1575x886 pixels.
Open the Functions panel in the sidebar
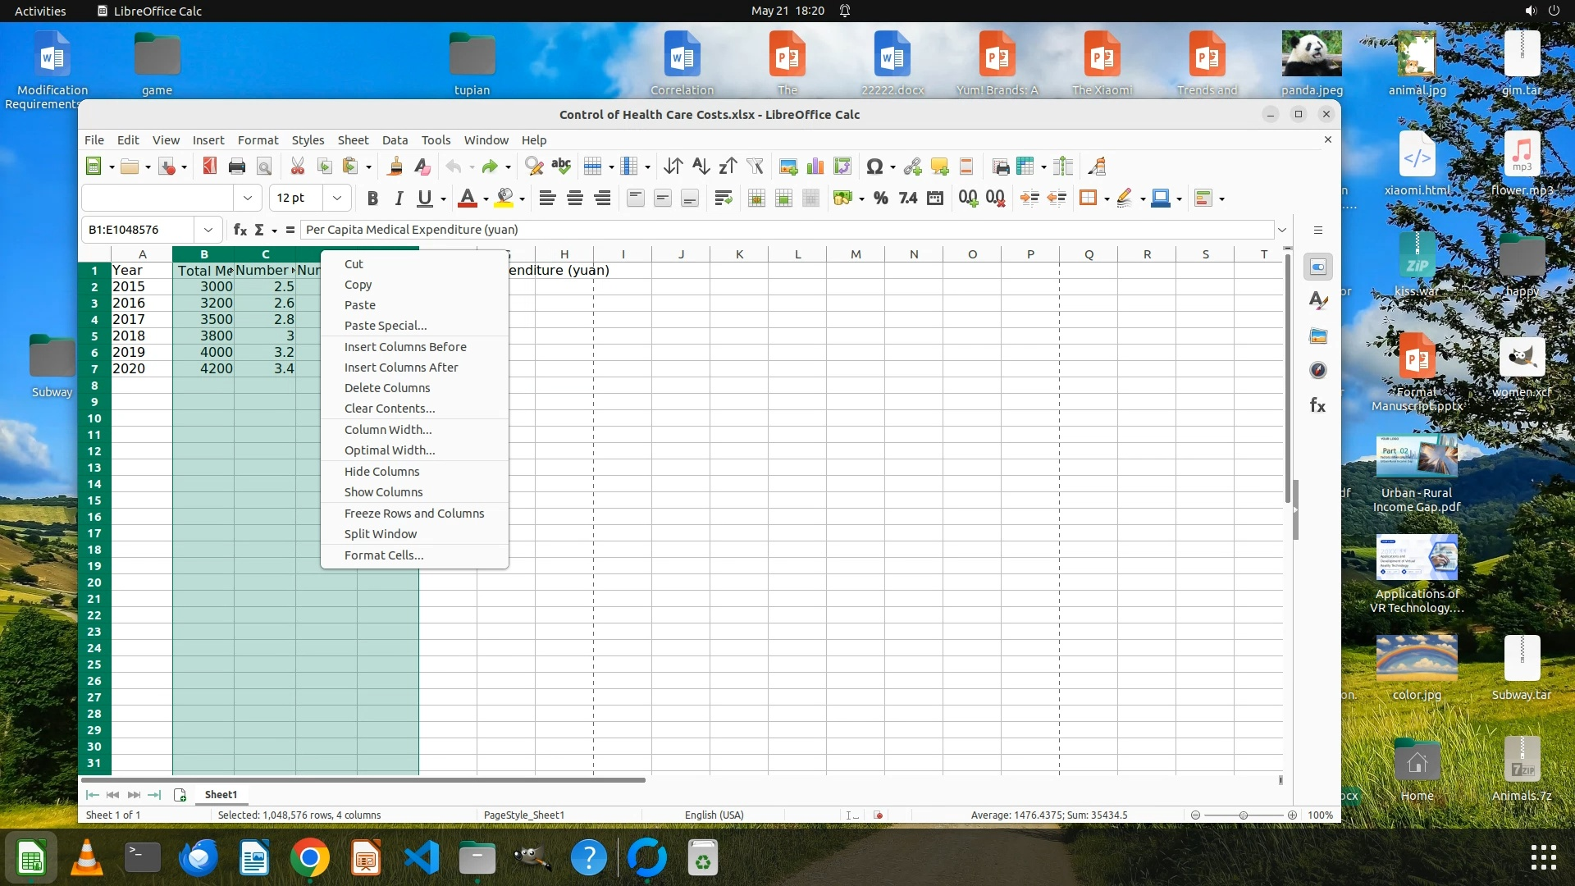(x=1317, y=405)
